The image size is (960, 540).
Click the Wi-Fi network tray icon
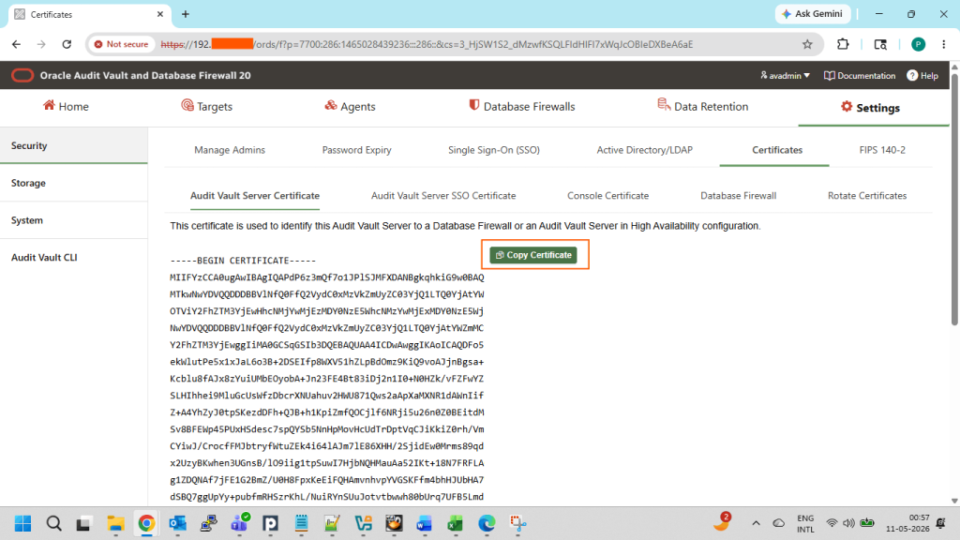coord(832,523)
